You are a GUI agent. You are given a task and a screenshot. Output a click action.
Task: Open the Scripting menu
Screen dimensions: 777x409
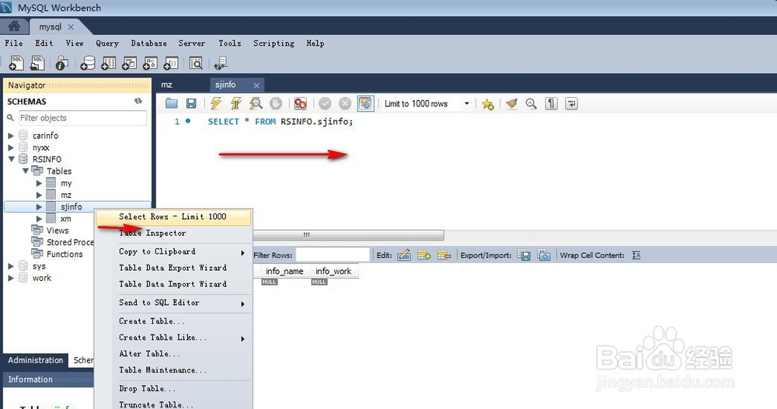tap(274, 43)
